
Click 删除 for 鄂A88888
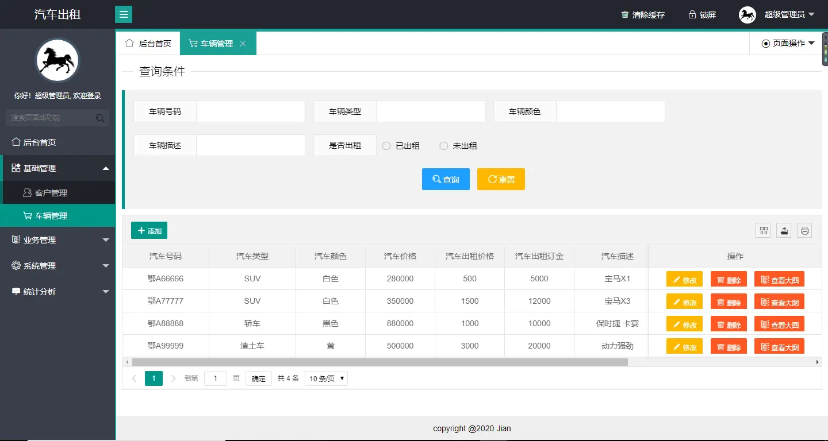(x=729, y=324)
